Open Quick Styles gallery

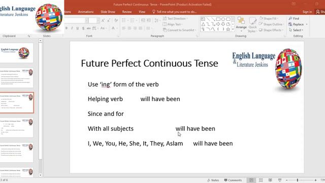pyautogui.click(x=252, y=25)
